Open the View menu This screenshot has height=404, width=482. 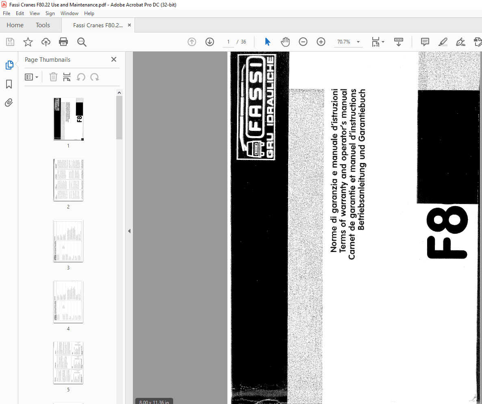[x=35, y=13]
